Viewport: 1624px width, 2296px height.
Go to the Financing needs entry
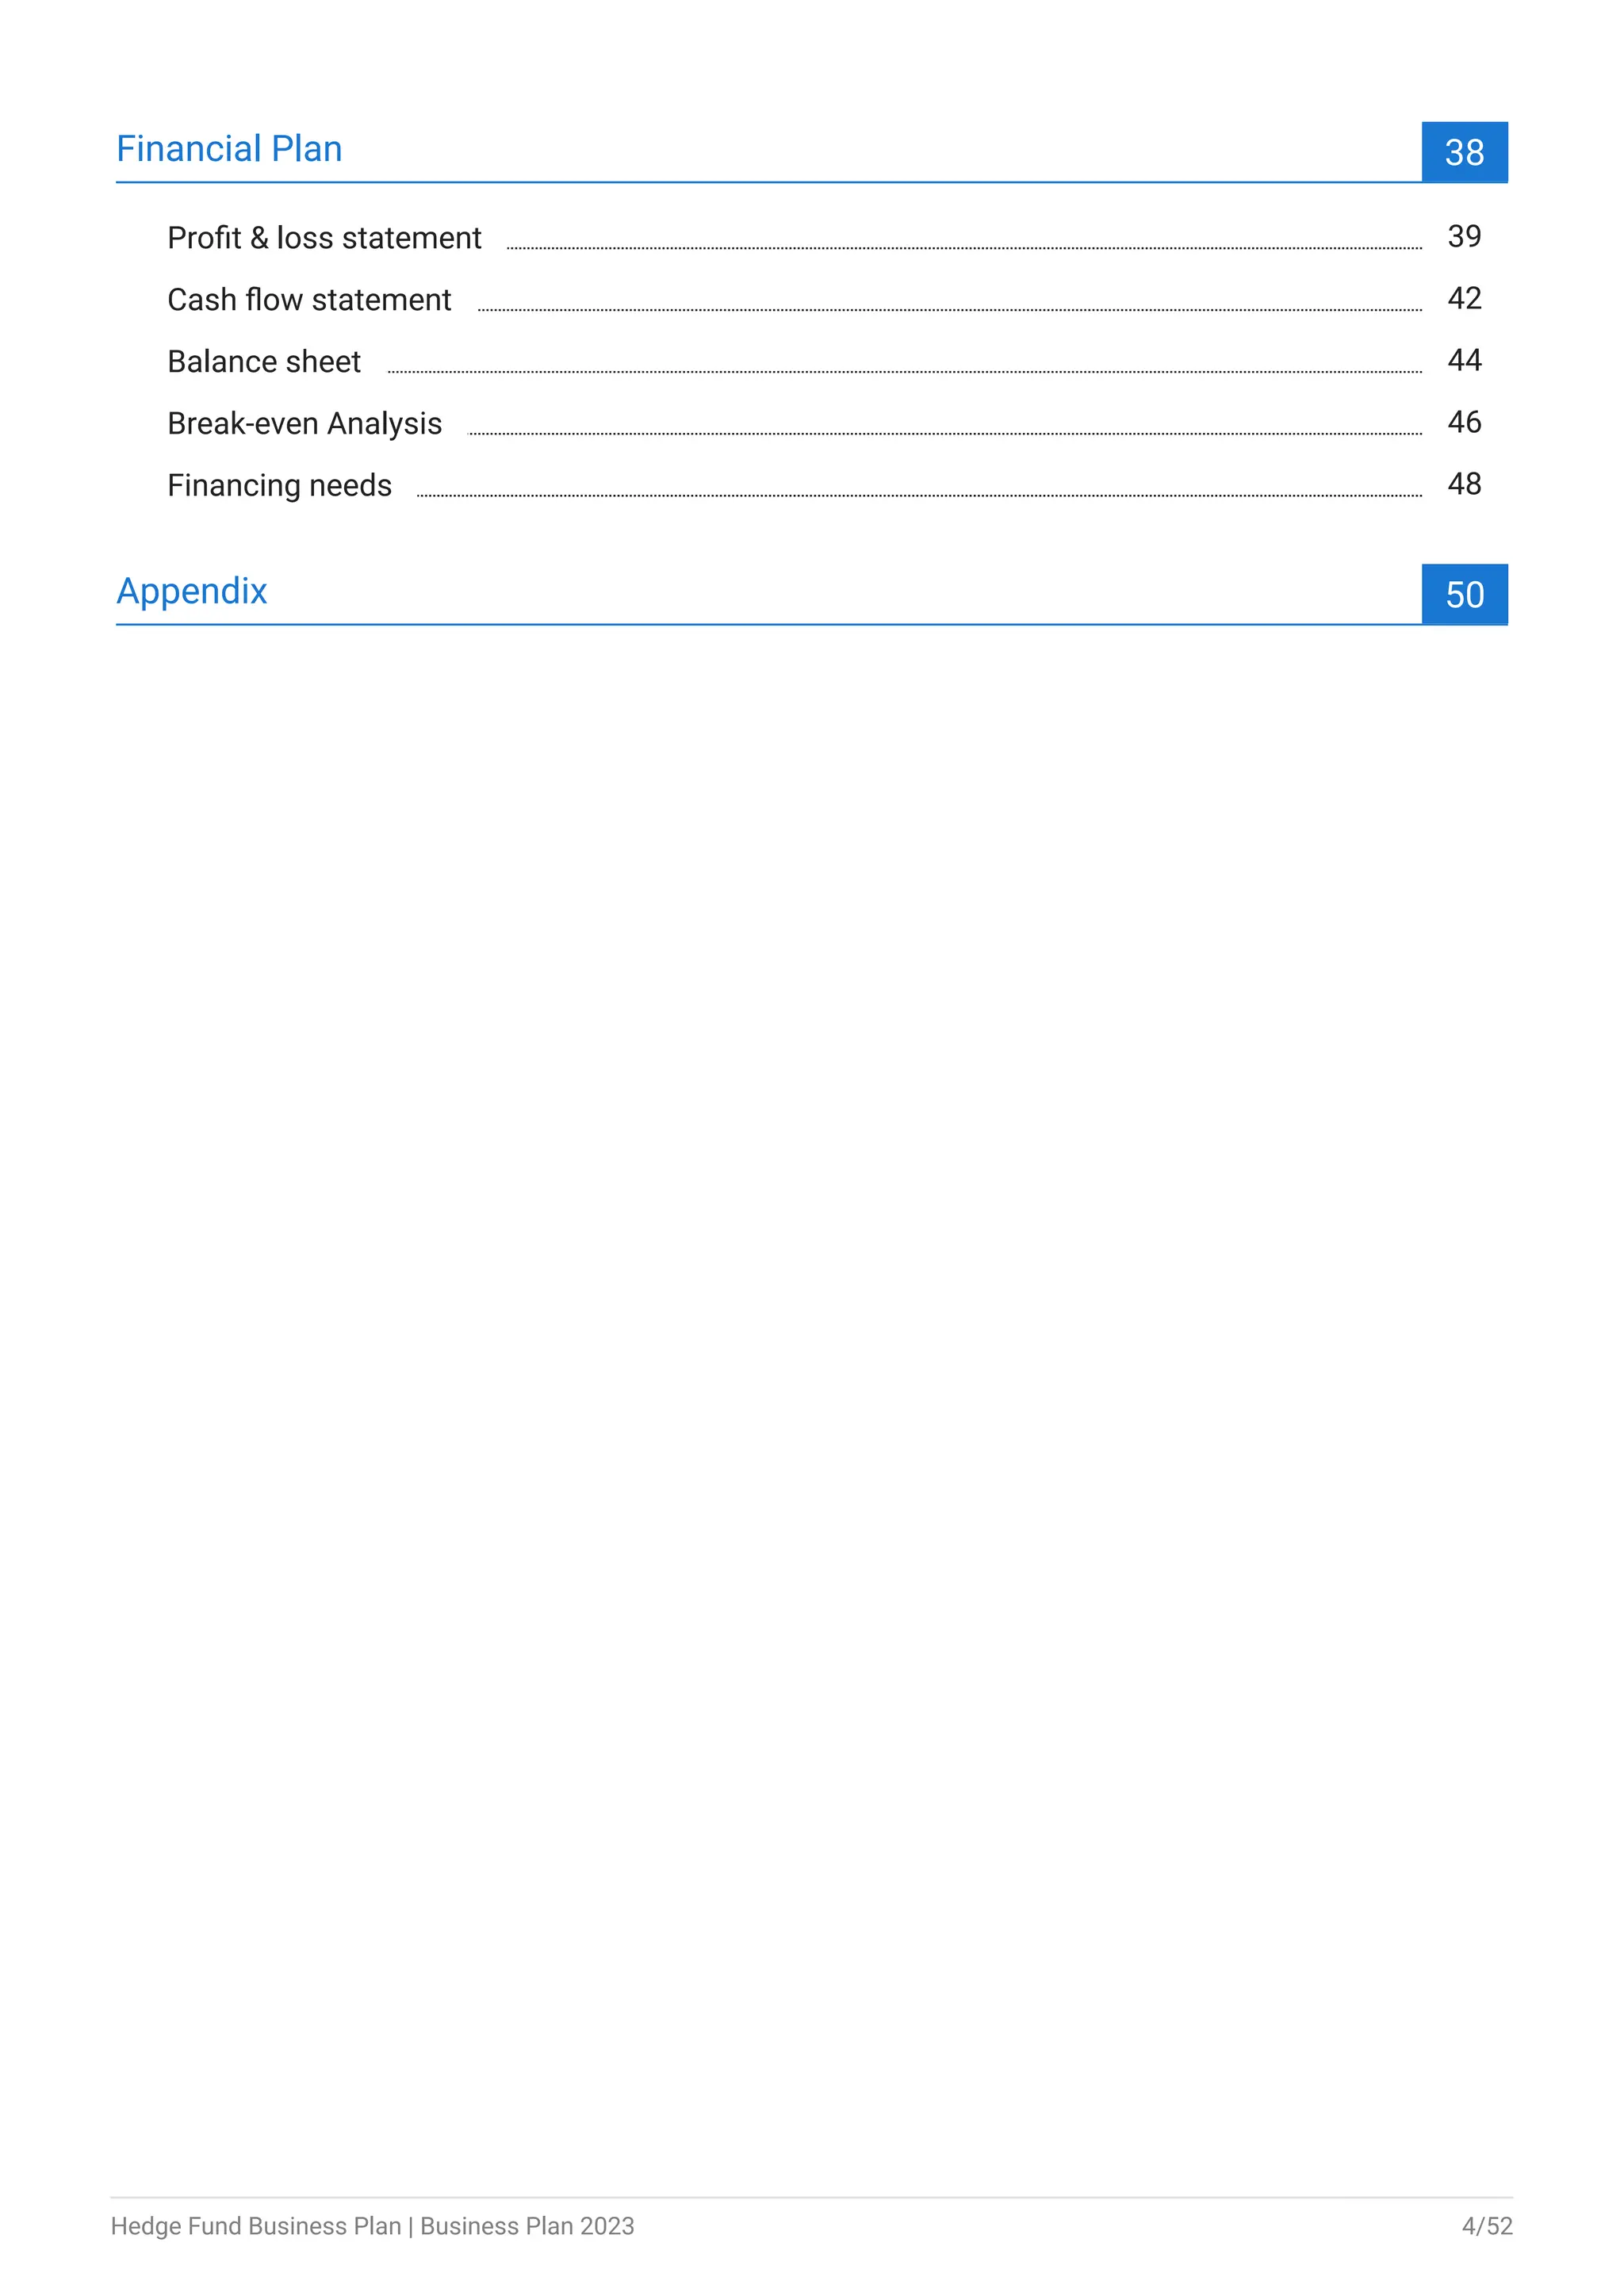[x=279, y=486]
